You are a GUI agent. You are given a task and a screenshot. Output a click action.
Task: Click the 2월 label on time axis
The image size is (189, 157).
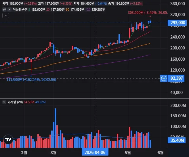click(x=24, y=152)
